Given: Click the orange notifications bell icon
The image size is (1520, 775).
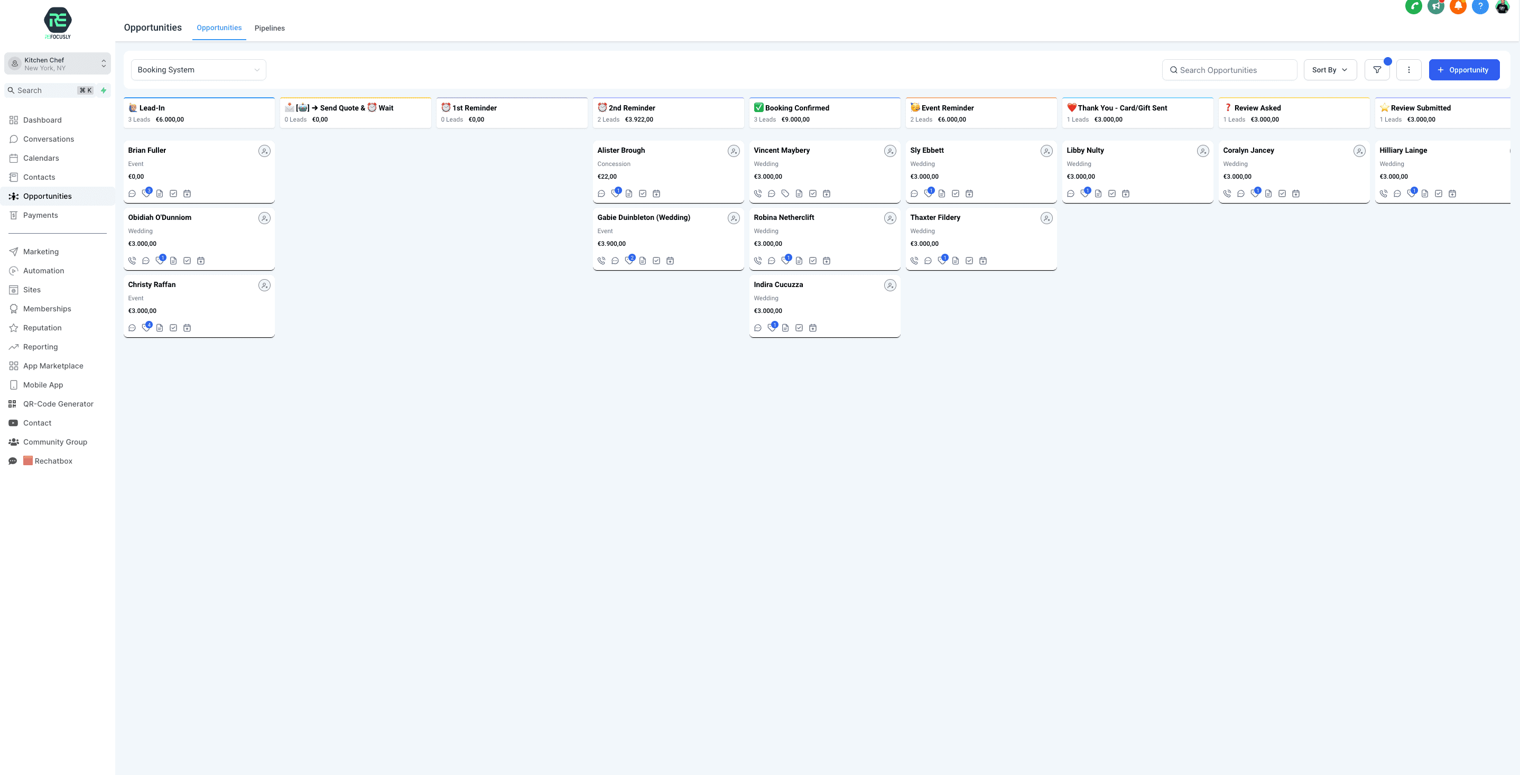Looking at the screenshot, I should click(1458, 6).
